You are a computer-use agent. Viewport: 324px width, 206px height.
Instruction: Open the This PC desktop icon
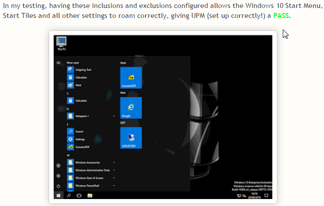61,43
